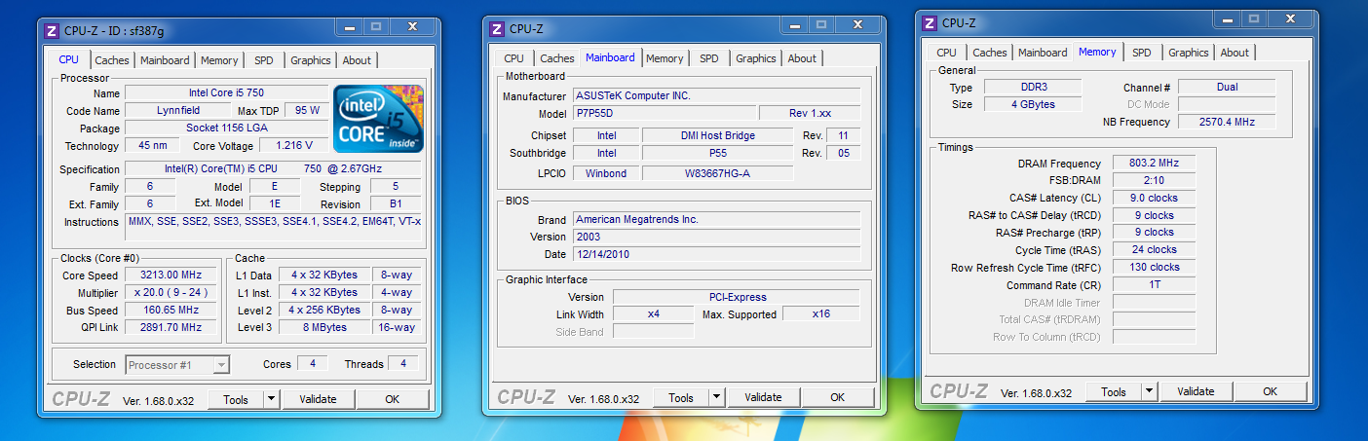Open the Tools dropdown arrow in Mainboard window
This screenshot has height=441, width=1368.
717,397
